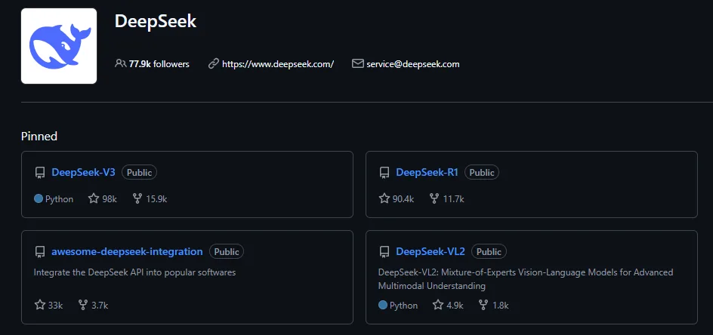713x335 pixels.
Task: Click the star icon on awesome-deepseek-integration
Action: click(39, 305)
